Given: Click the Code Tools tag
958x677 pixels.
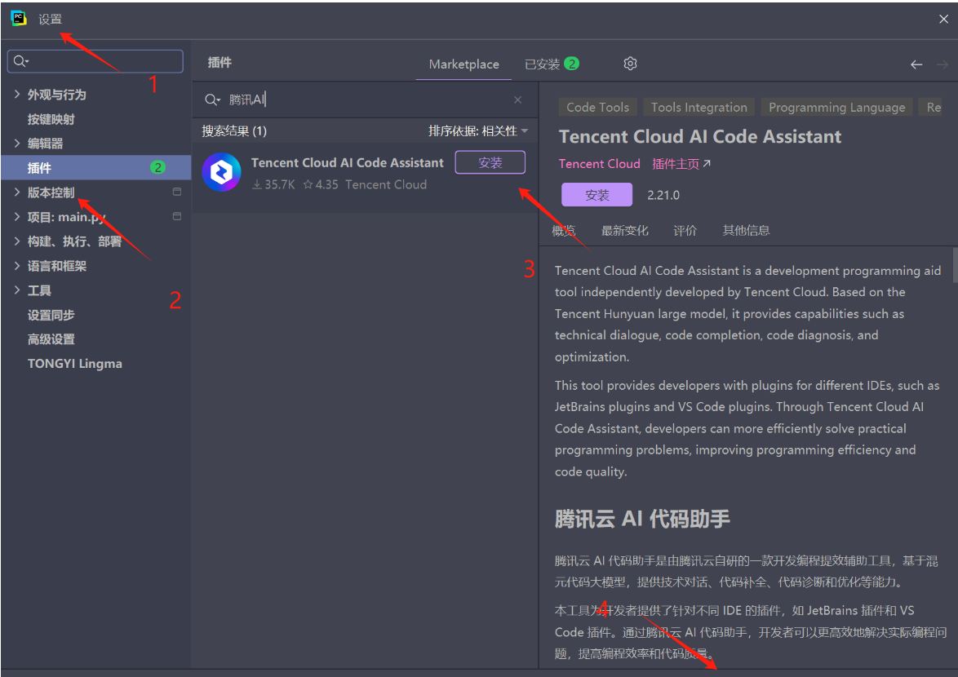Looking at the screenshot, I should [597, 107].
